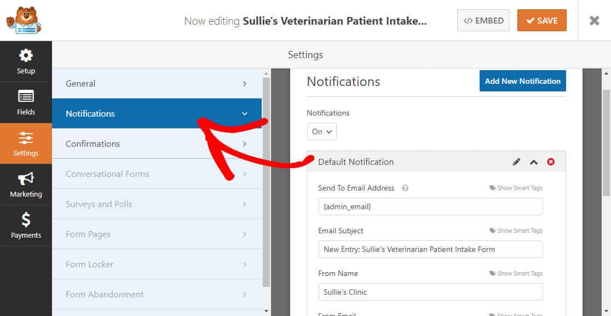Screen dimensions: 611x316
Task: Click the Embed button
Action: (483, 21)
